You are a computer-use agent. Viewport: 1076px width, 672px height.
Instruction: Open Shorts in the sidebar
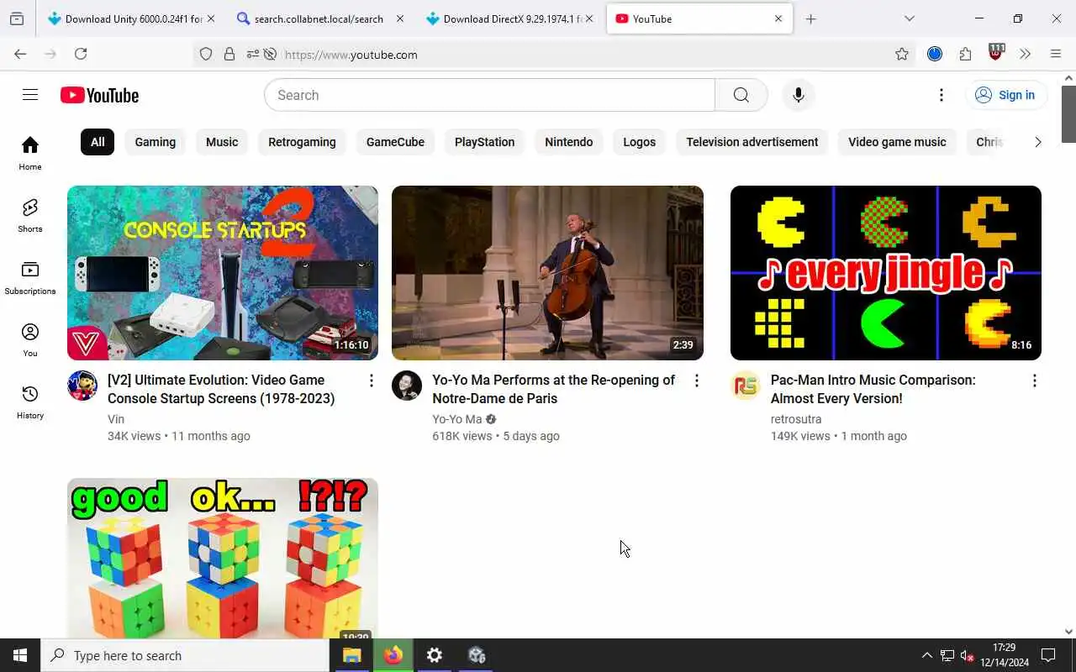tap(30, 215)
